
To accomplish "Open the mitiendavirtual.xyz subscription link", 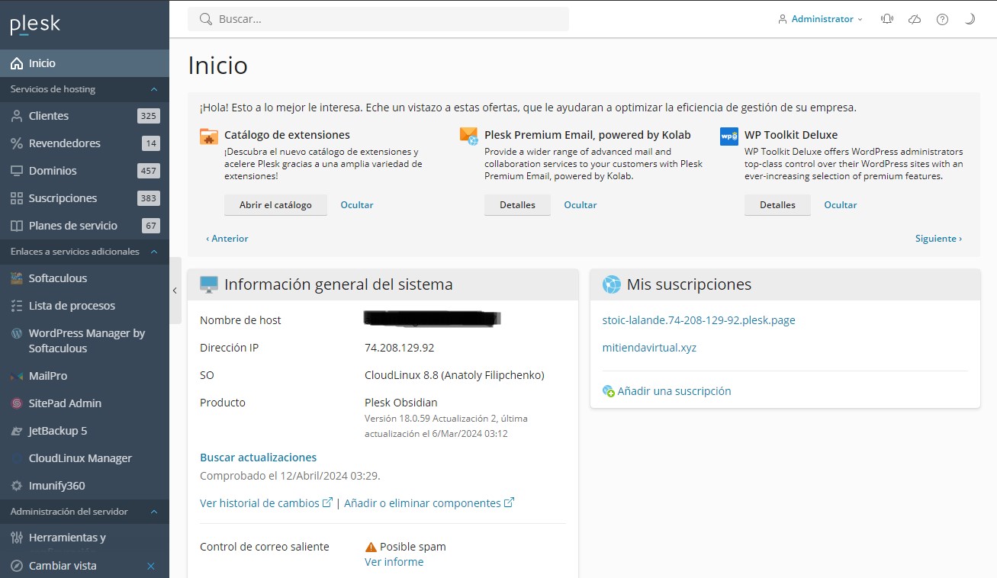I will point(649,347).
